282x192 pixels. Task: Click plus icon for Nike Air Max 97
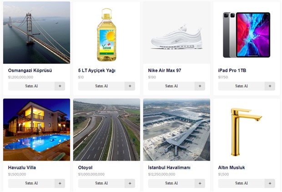pyautogui.click(x=200, y=86)
